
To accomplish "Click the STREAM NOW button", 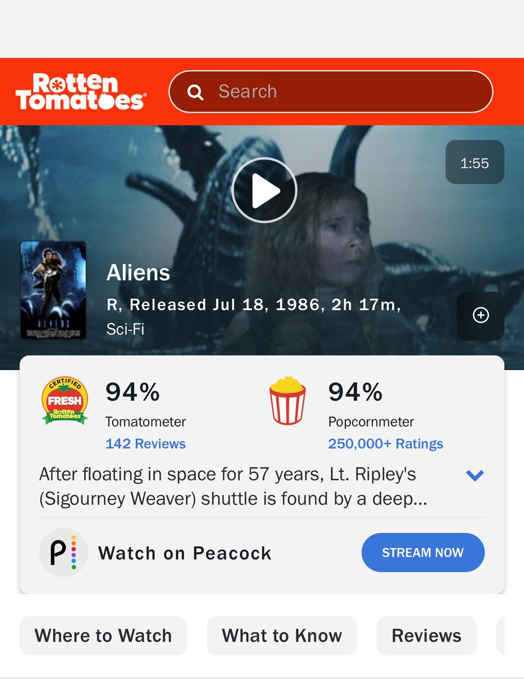I will pyautogui.click(x=423, y=553).
